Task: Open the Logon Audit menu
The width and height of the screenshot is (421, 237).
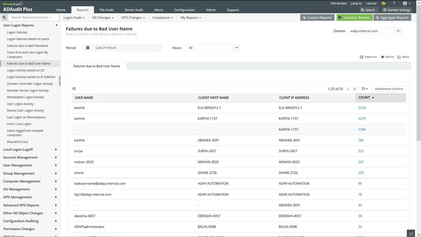Action: pos(74,18)
